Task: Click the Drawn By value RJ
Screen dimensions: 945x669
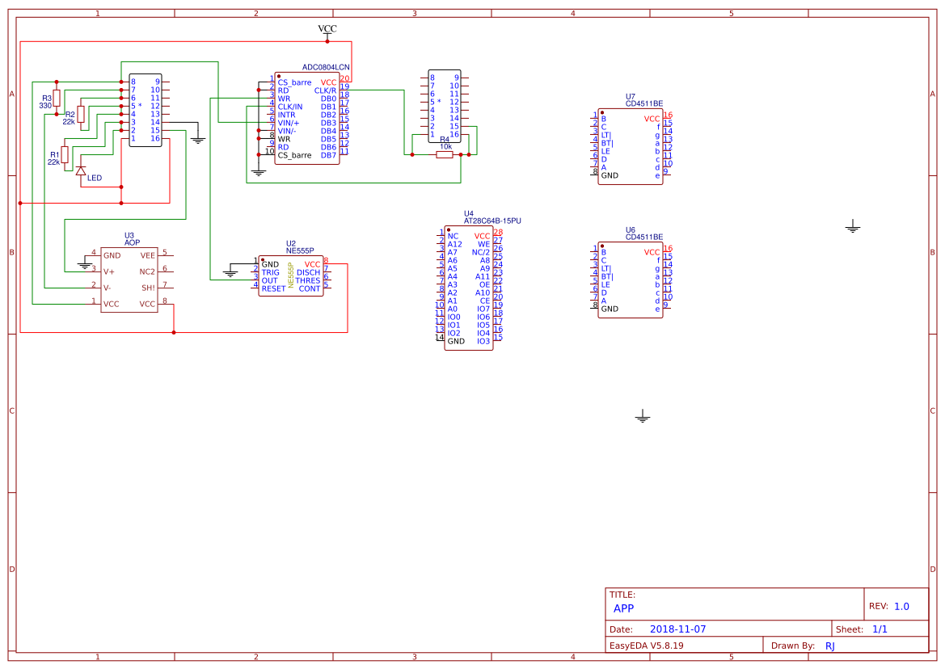Action: [830, 646]
